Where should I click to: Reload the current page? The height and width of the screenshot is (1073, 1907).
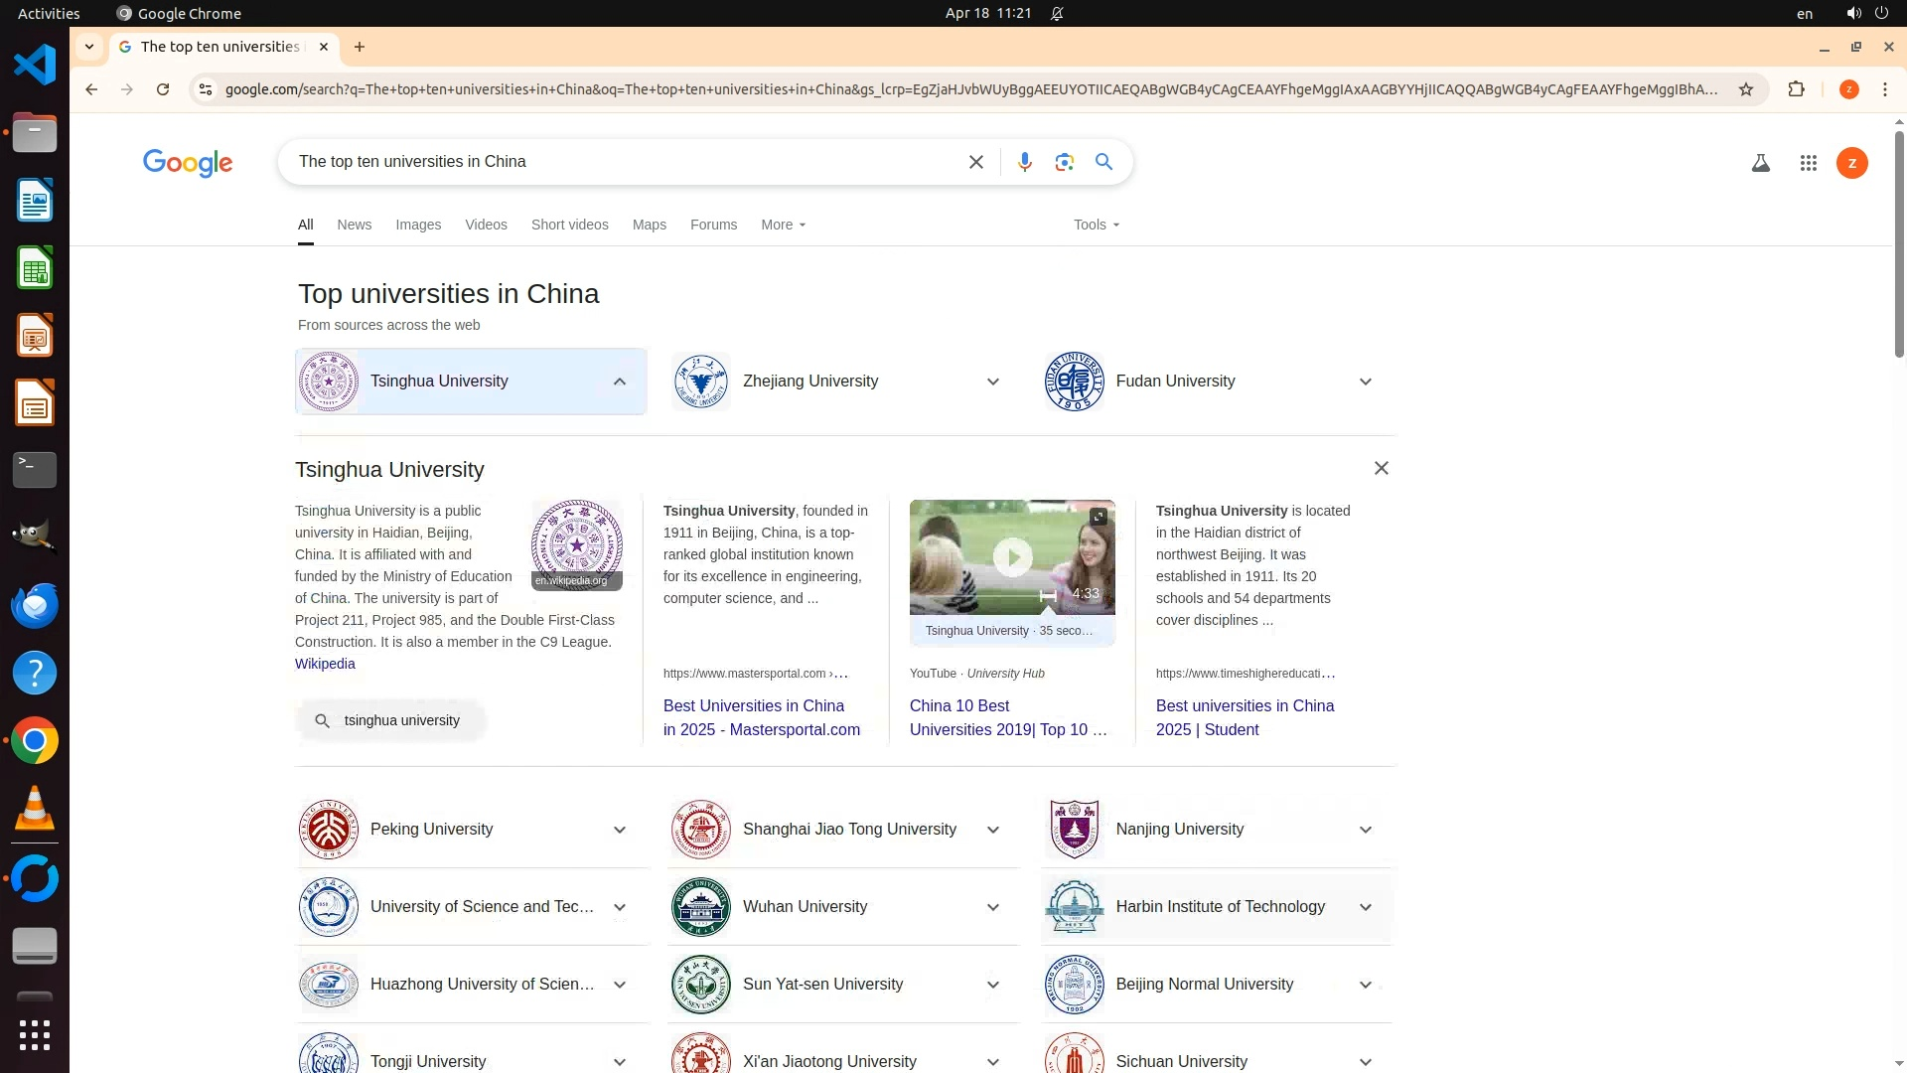pos(163,89)
